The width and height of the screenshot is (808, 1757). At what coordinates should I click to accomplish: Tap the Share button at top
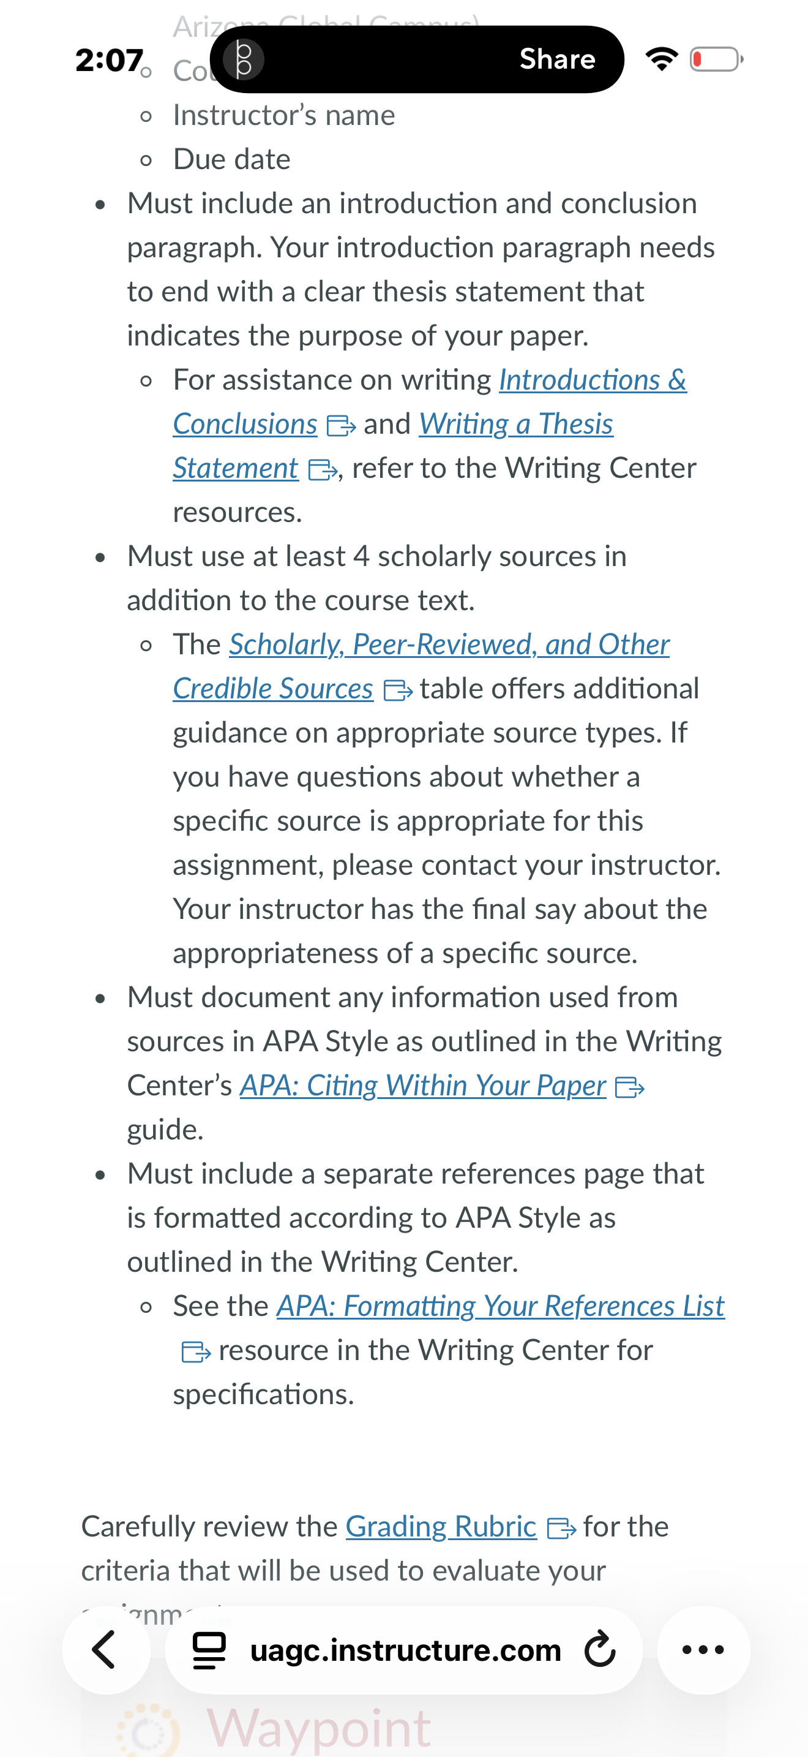557,59
